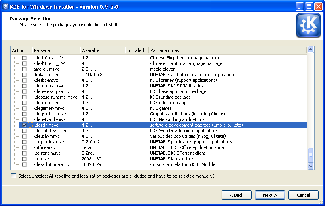Click the beta3 version cell
Viewport: 325px width, 206px height.
[87, 147]
